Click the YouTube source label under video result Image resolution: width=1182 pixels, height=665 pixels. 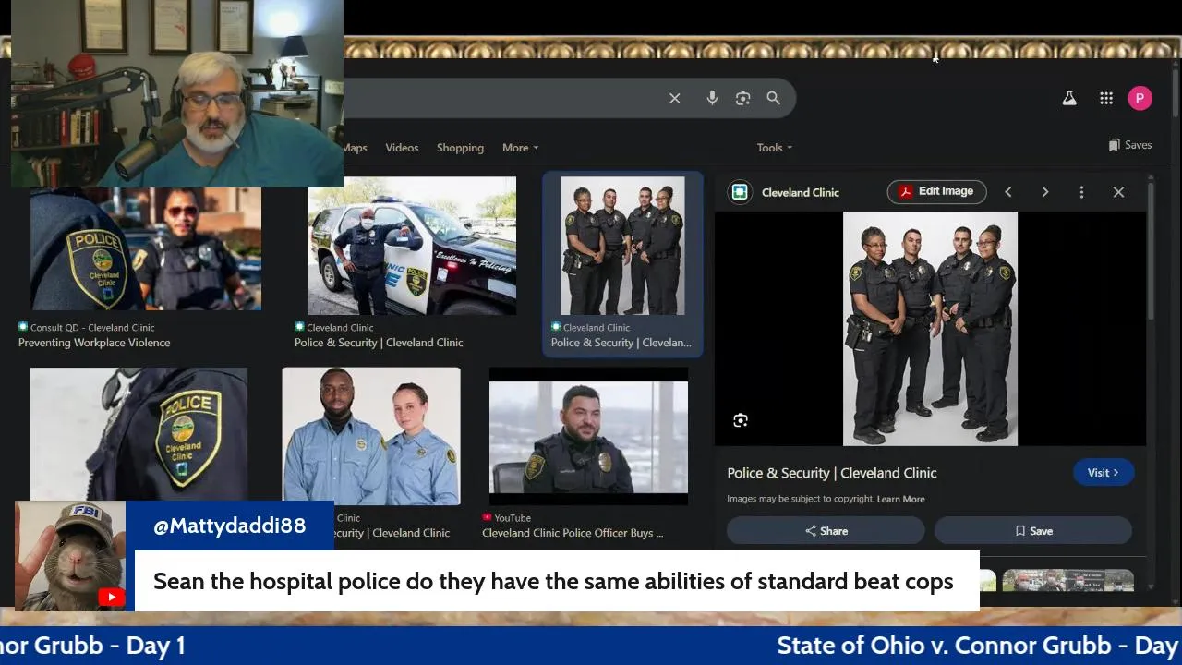[513, 518]
